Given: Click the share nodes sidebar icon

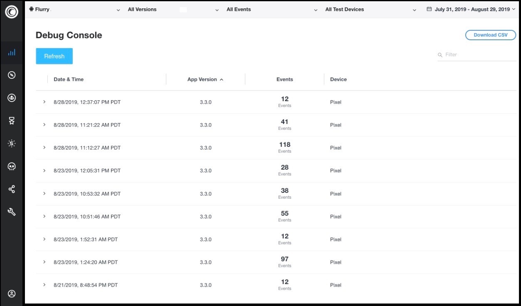Looking at the screenshot, I should [12, 189].
